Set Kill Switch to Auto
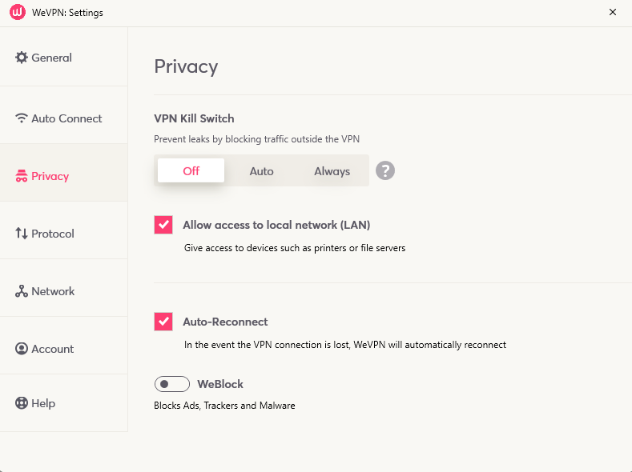632x472 pixels. click(261, 171)
